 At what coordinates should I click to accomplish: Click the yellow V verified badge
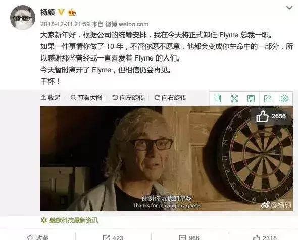pyautogui.click(x=61, y=12)
